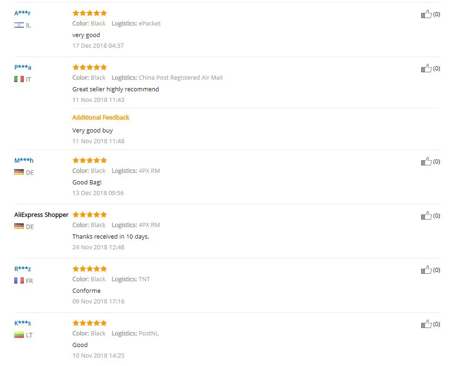Visit the profile of R***z
The image size is (449, 366).
pos(23,269)
